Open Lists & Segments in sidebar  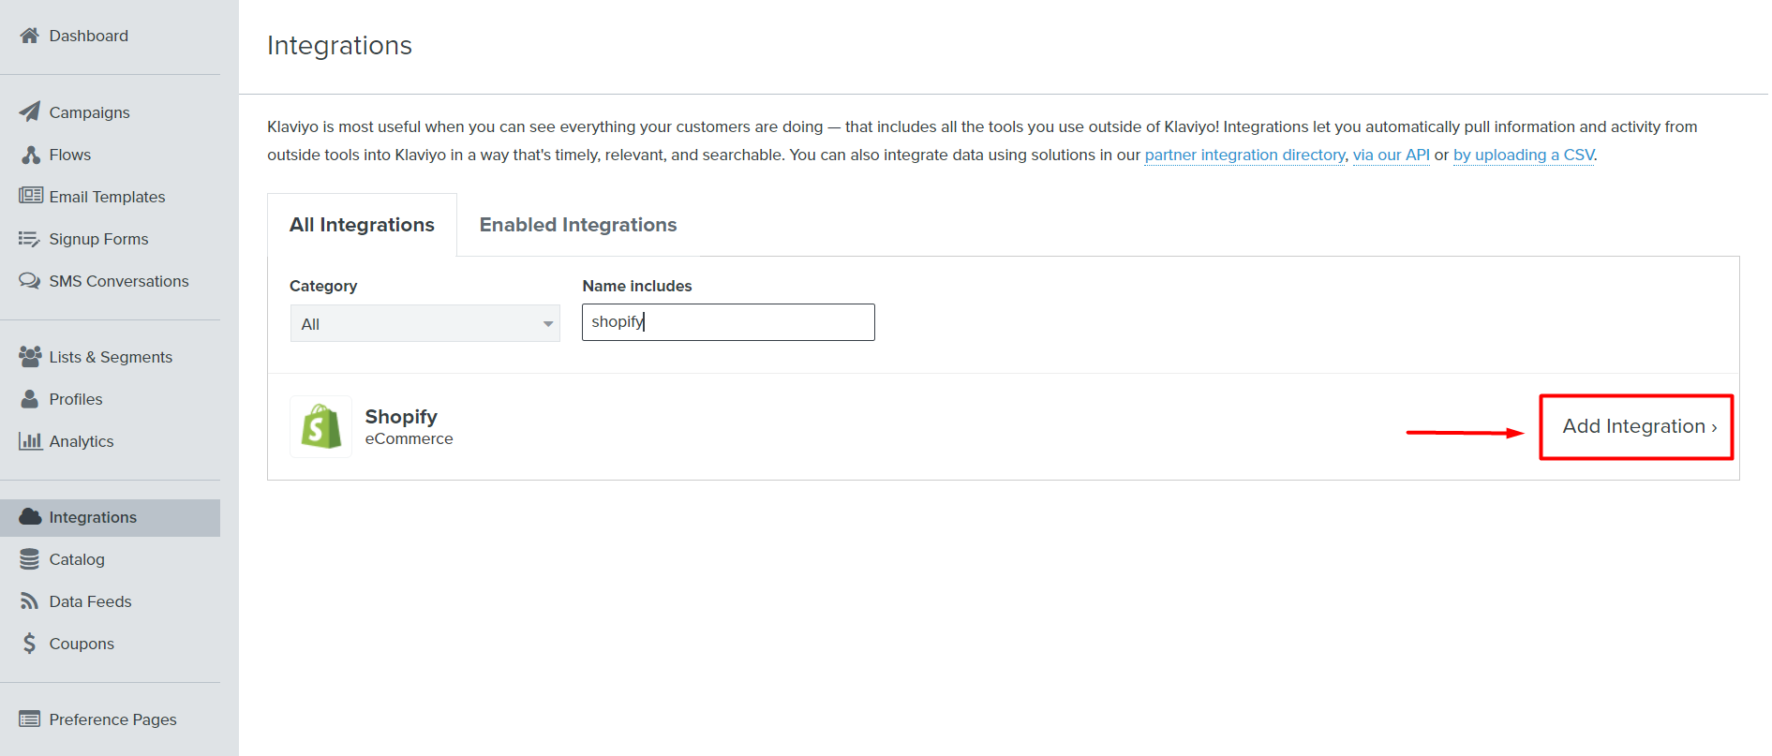pyautogui.click(x=110, y=357)
